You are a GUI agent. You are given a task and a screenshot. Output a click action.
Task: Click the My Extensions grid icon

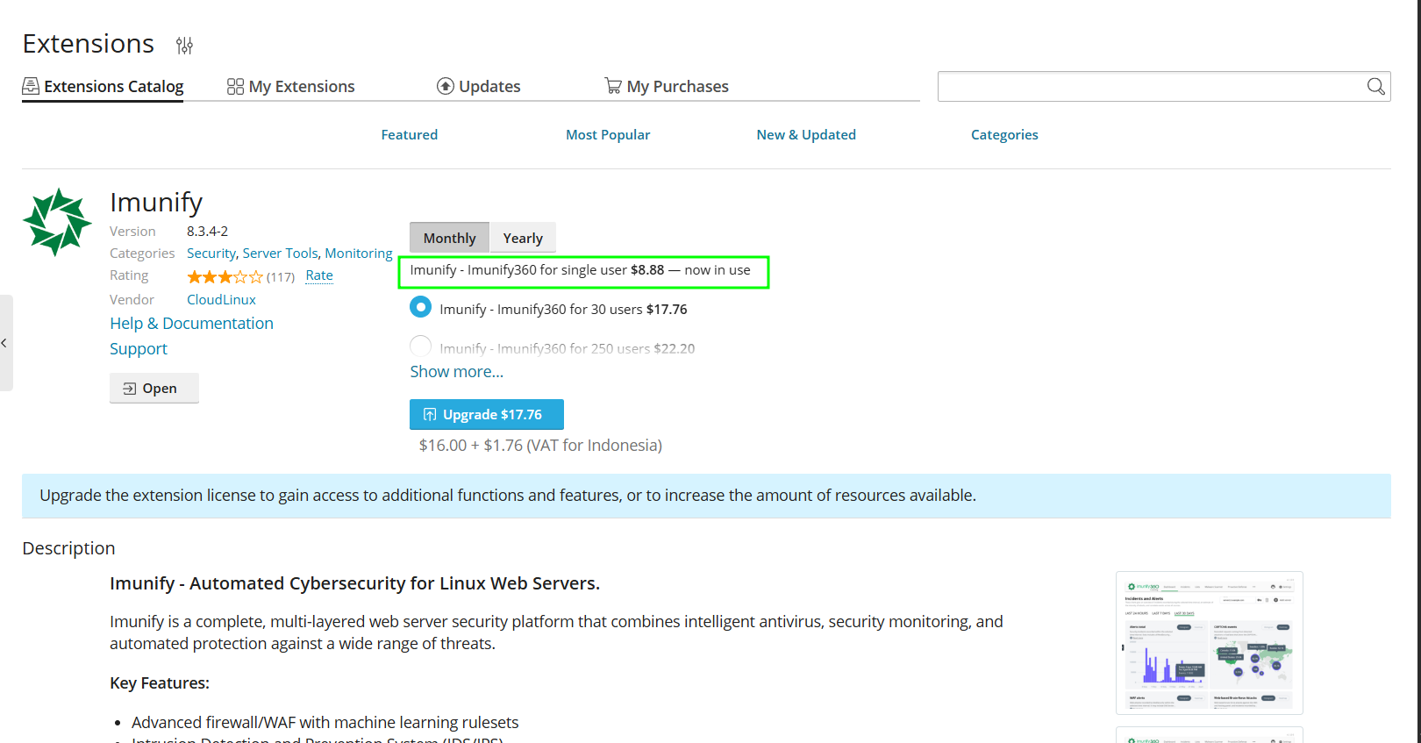click(235, 86)
